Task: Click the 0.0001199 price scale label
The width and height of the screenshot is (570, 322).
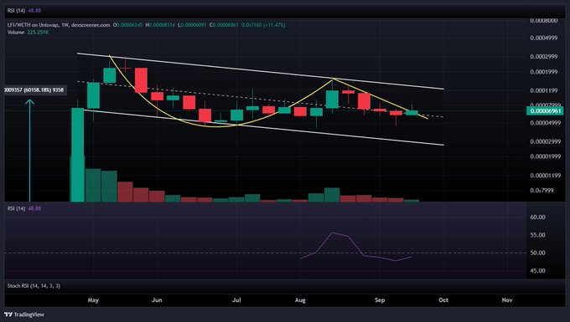Action: [x=543, y=90]
